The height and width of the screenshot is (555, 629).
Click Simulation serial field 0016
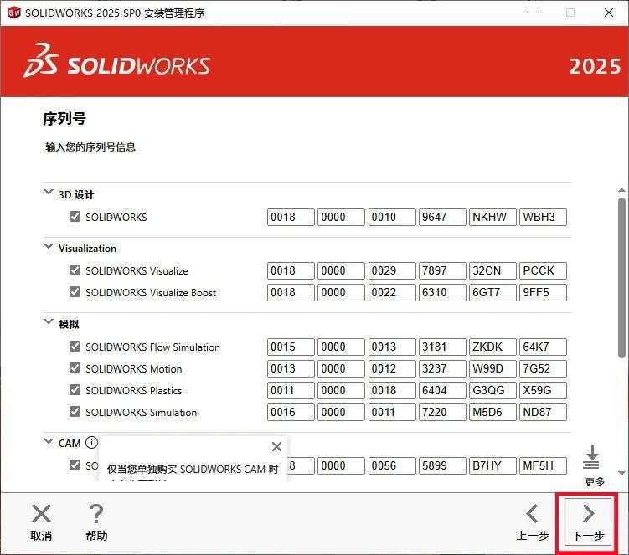[x=291, y=412]
